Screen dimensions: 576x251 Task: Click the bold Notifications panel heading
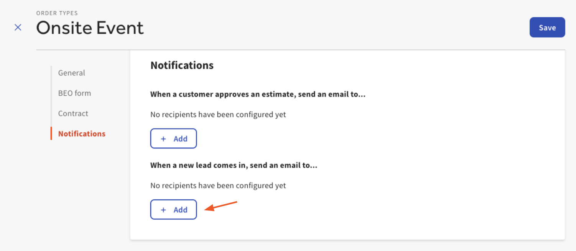pos(182,65)
